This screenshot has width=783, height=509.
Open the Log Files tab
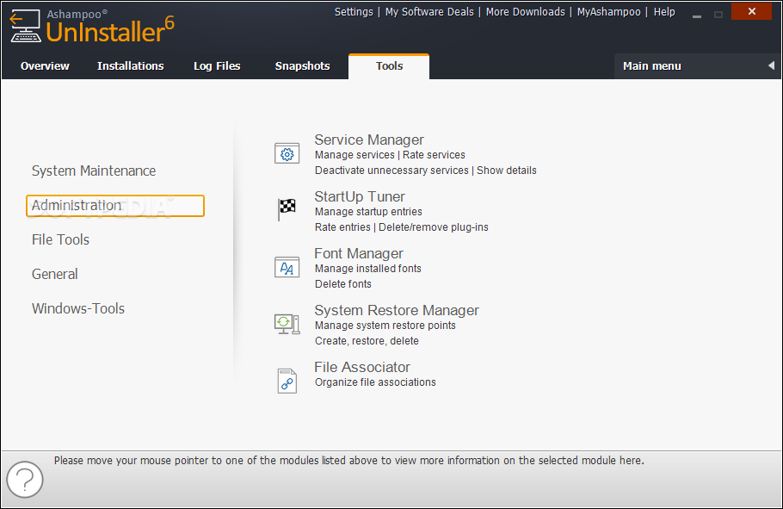pos(217,66)
